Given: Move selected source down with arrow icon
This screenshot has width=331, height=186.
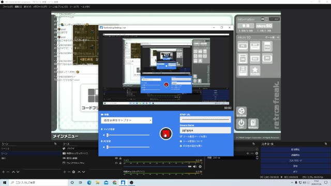Looking at the screenshot, I should 84,172.
